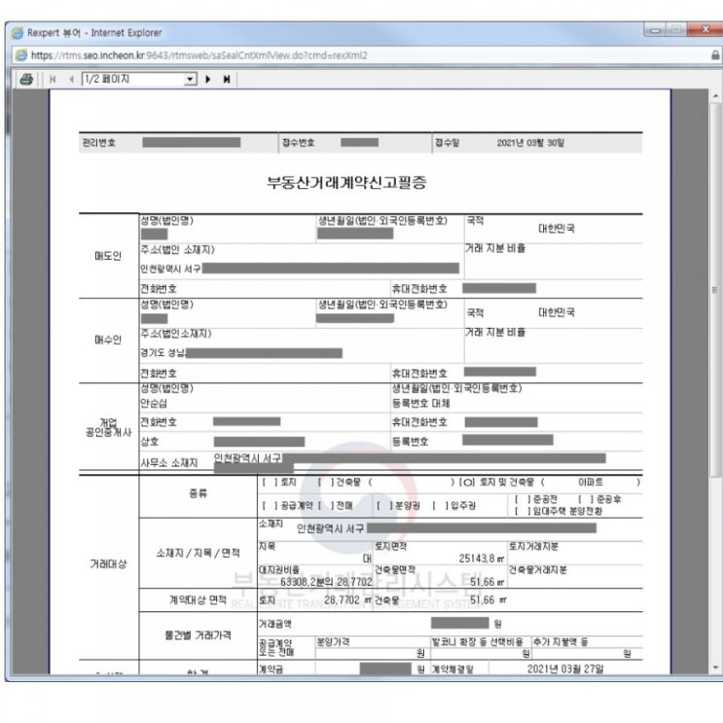
Task: Click the 거래금액 label
Action: click(274, 624)
